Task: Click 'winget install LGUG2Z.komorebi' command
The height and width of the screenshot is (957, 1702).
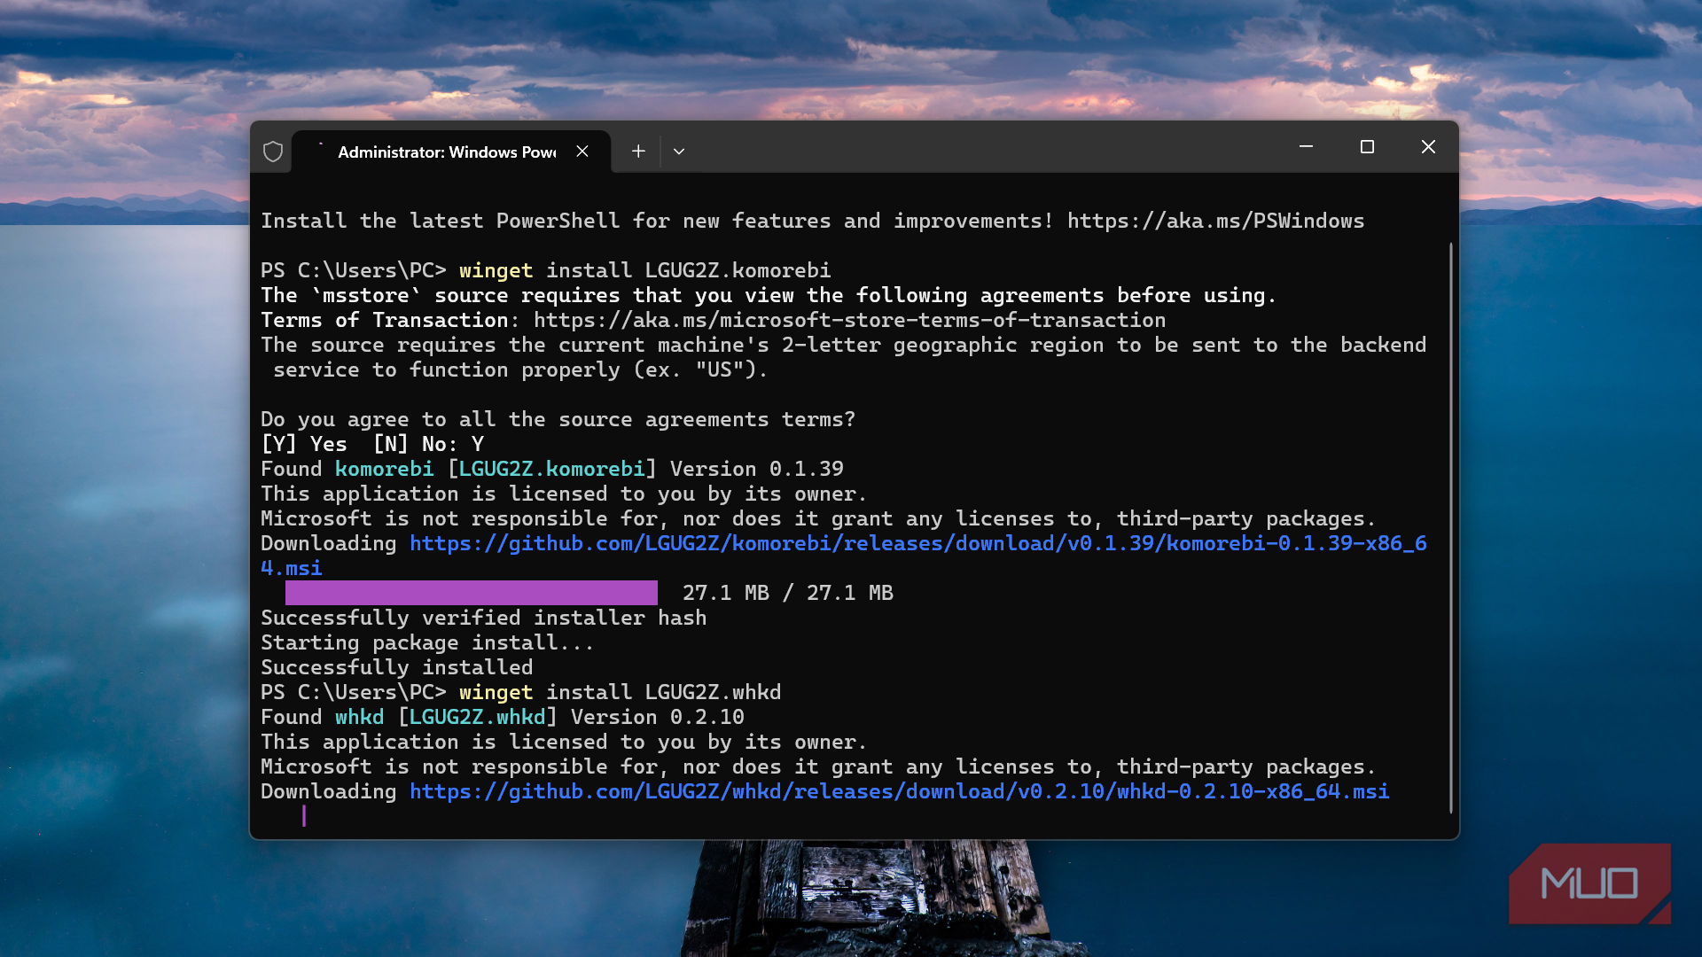Action: pos(645,270)
